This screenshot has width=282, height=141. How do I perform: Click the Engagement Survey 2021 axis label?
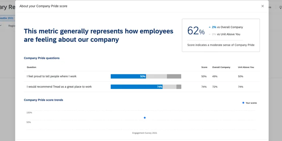pos(144,133)
